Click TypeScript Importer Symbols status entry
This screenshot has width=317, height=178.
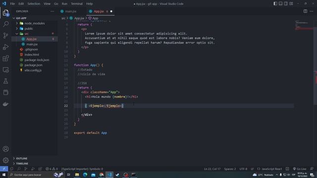(82, 169)
